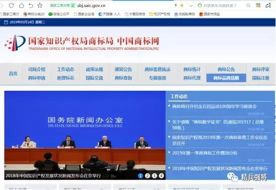This screenshot has width=276, height=190.
Task: Open the 地理标志 navigation item
Action: tap(65, 78)
